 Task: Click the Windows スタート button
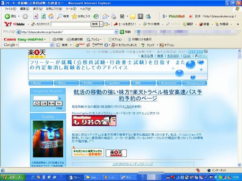click(12, 177)
